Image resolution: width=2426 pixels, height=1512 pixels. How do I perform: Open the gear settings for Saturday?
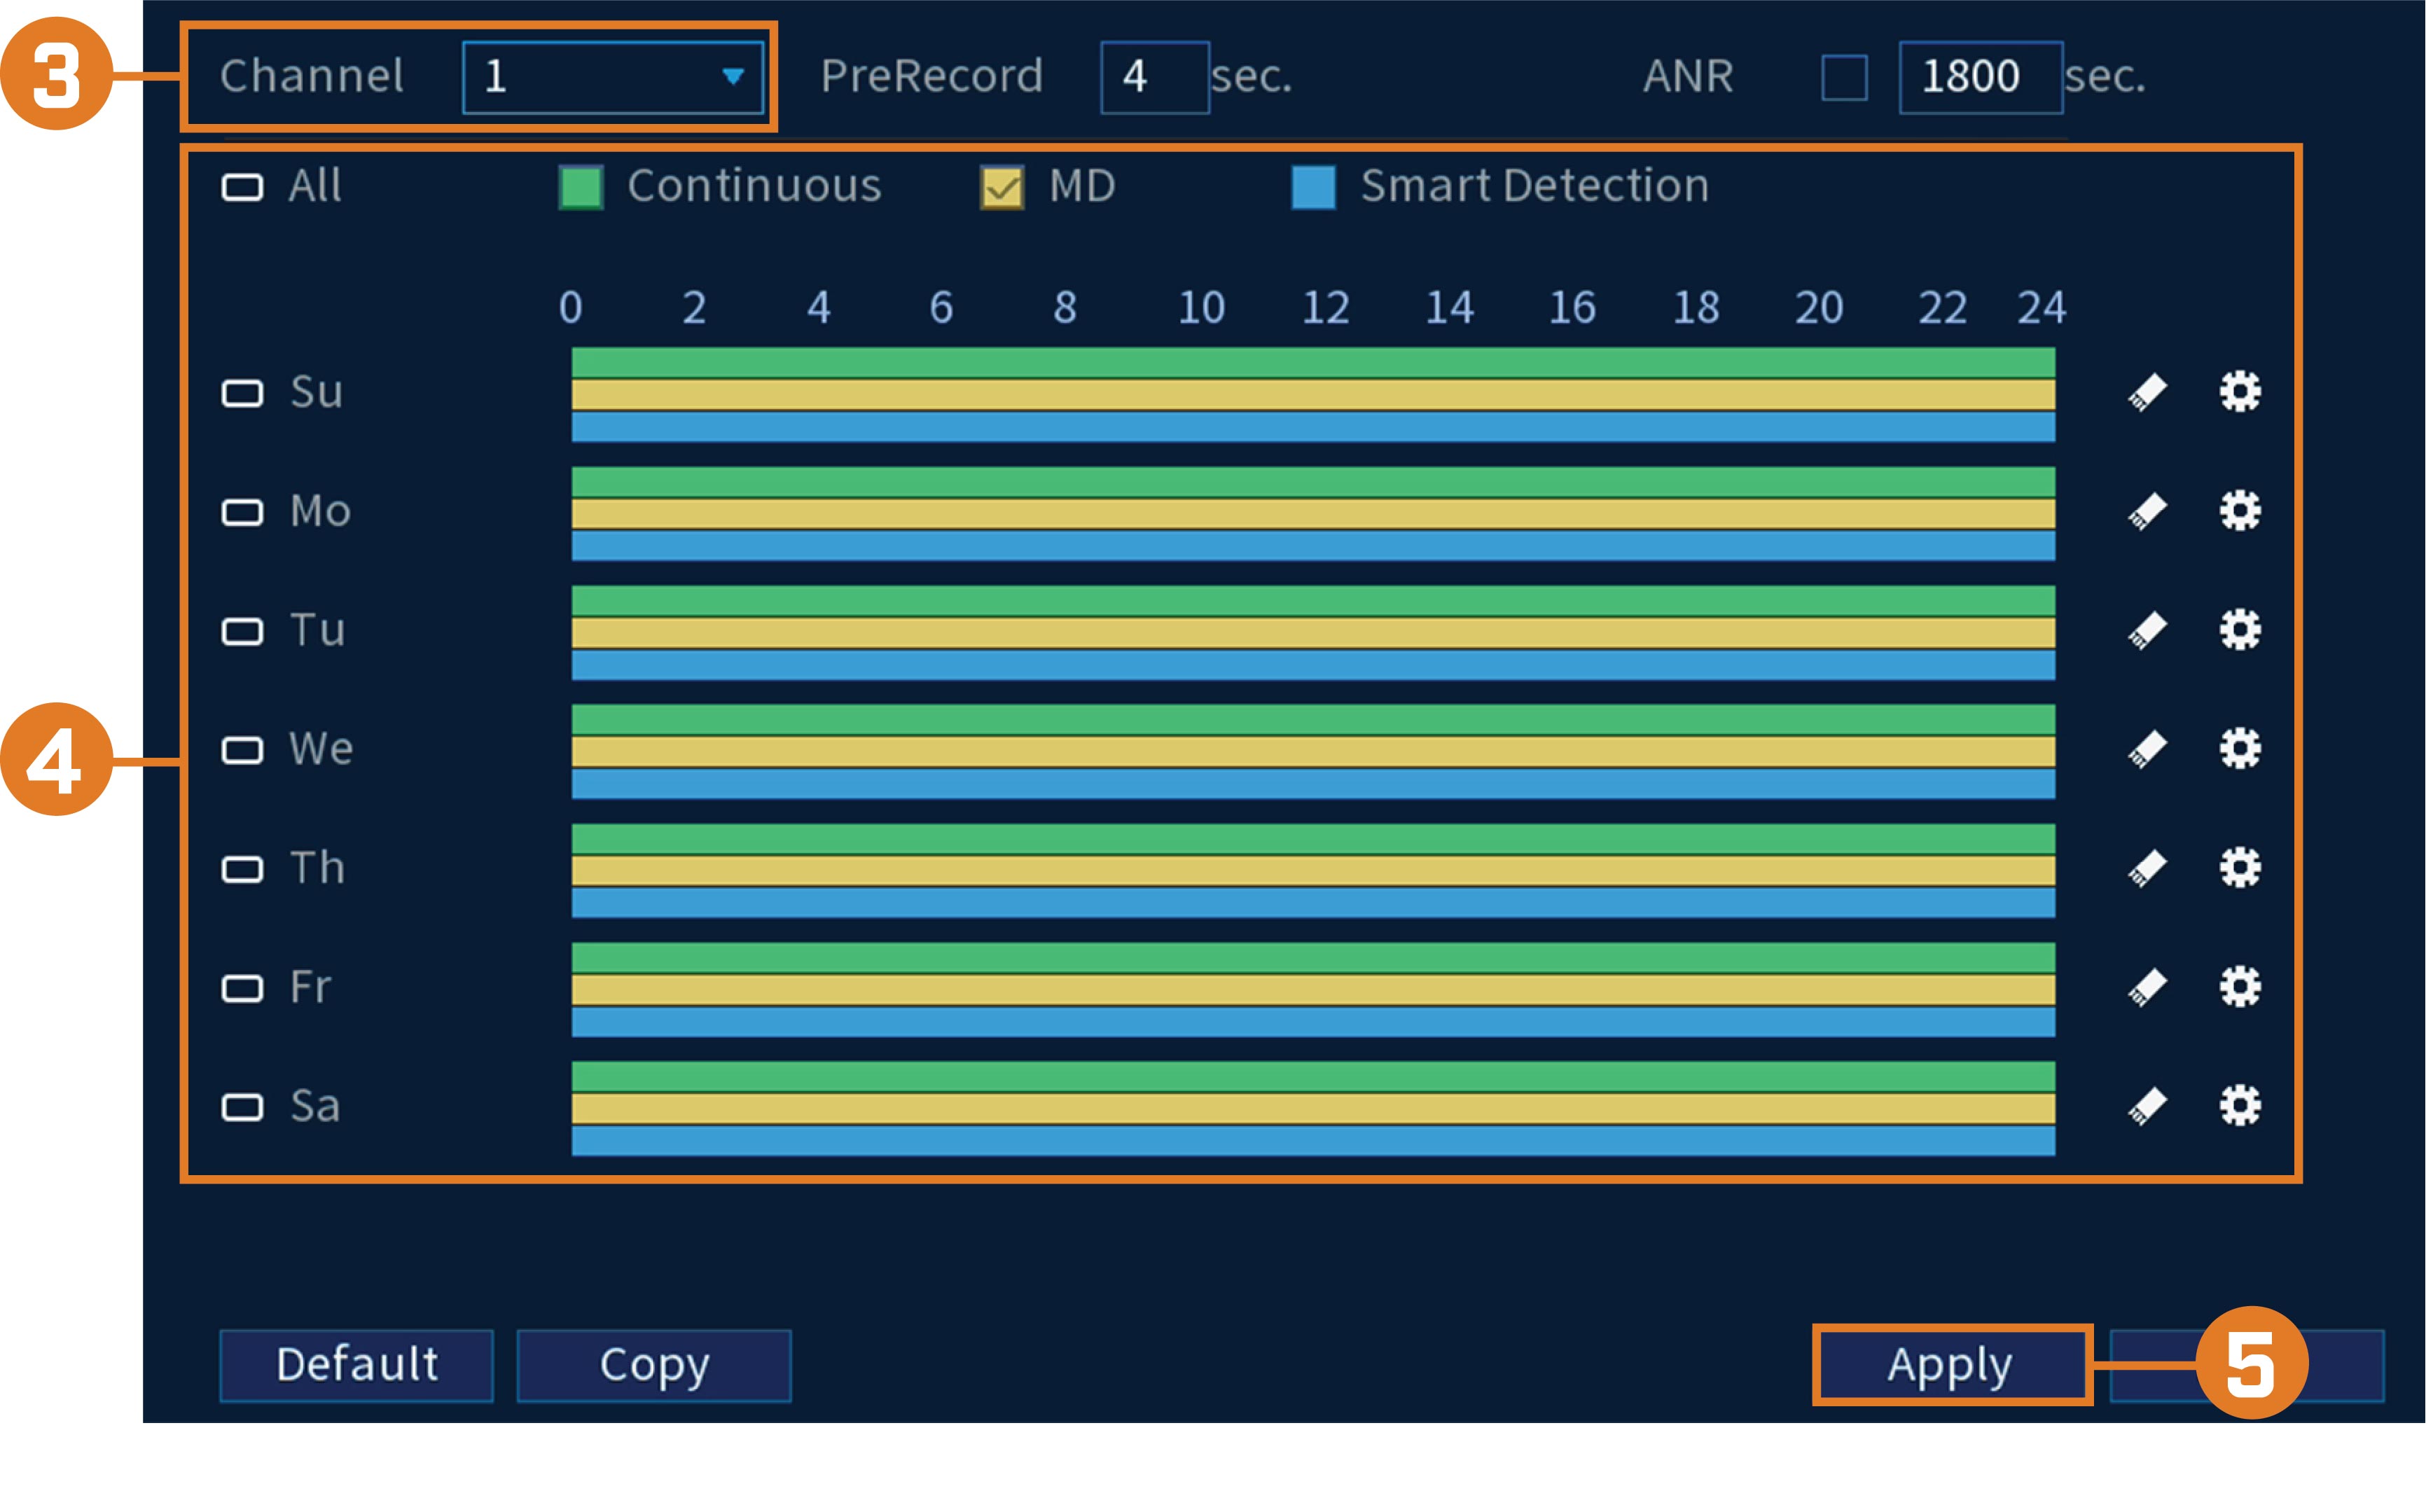(x=2240, y=1105)
